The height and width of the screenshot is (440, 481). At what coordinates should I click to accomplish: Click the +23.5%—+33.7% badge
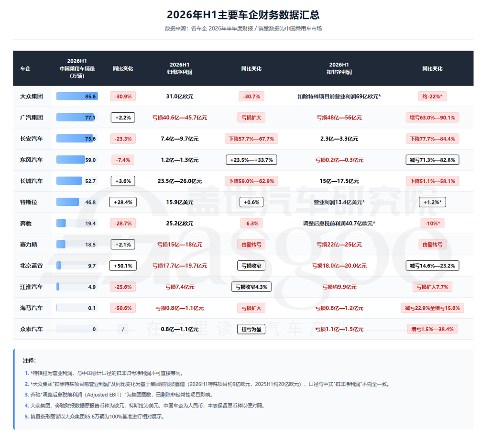click(251, 160)
